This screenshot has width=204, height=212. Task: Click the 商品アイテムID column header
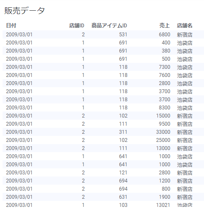(x=109, y=26)
